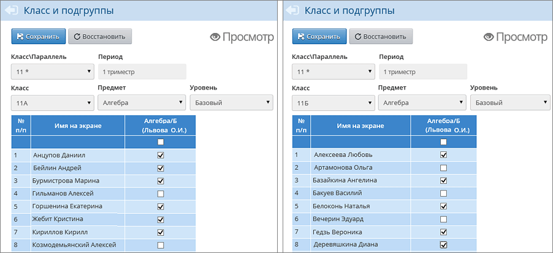Click the name Кириллов Кирилл

(60, 232)
